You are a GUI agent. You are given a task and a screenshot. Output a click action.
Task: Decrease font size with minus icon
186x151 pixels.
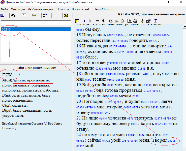click(x=98, y=21)
